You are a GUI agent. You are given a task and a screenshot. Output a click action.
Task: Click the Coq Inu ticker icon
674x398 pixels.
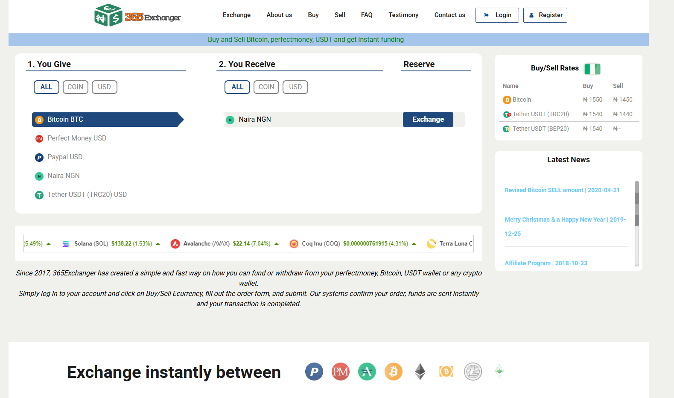(294, 244)
